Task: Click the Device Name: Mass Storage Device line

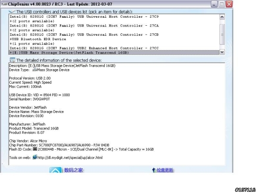Action: click(x=36, y=112)
